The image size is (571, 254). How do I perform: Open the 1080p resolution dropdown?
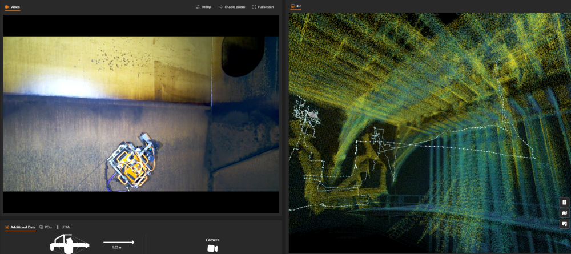pos(204,7)
